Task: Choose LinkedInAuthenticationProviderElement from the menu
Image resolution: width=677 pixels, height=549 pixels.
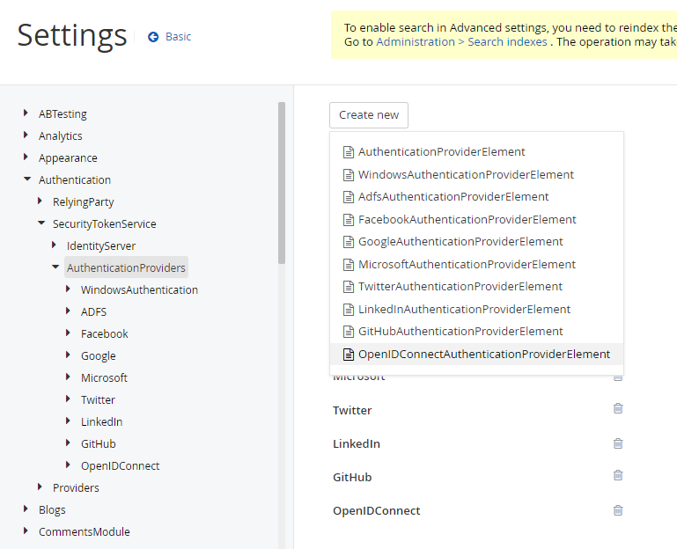Action: [476, 310]
